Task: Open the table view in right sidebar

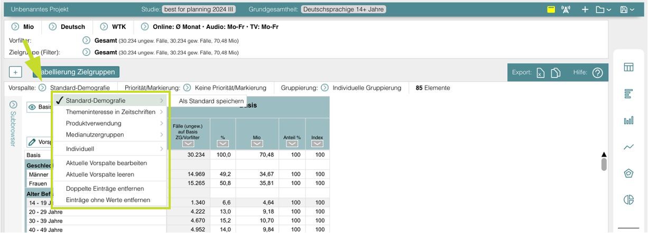Action: click(x=629, y=67)
